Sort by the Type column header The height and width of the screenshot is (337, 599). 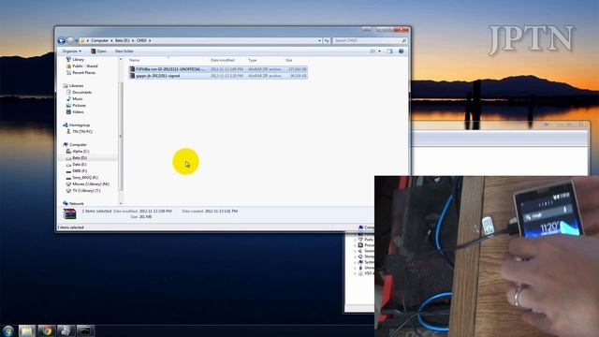point(252,60)
